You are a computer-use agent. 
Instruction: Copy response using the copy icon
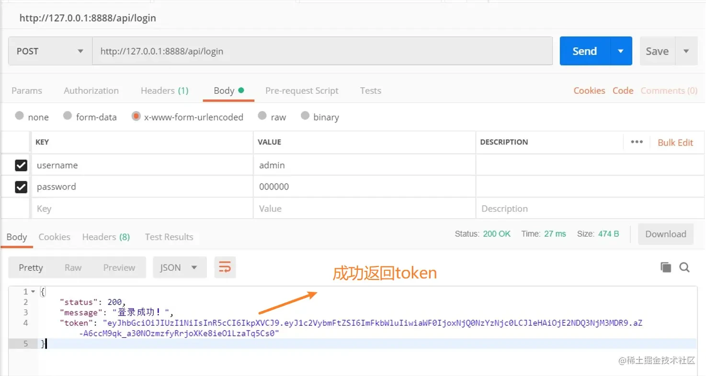click(x=666, y=267)
